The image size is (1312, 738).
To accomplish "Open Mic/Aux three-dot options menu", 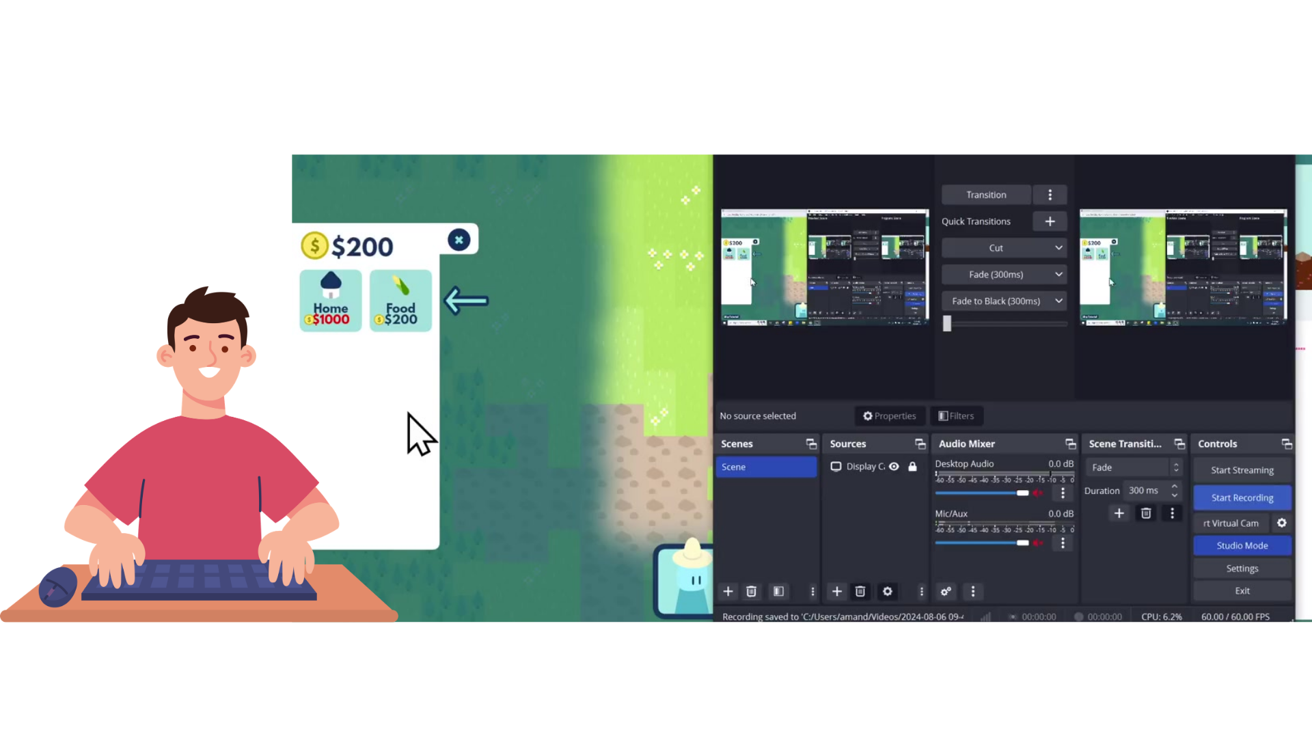I will [x=1063, y=543].
